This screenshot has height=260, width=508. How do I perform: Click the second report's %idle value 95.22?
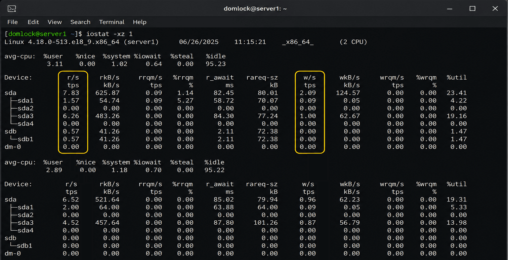pos(214,170)
